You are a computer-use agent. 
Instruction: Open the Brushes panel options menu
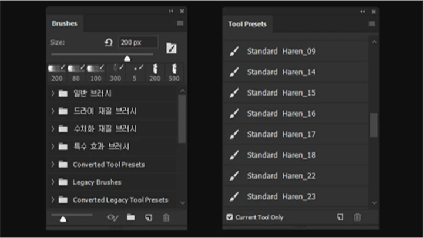coord(180,23)
